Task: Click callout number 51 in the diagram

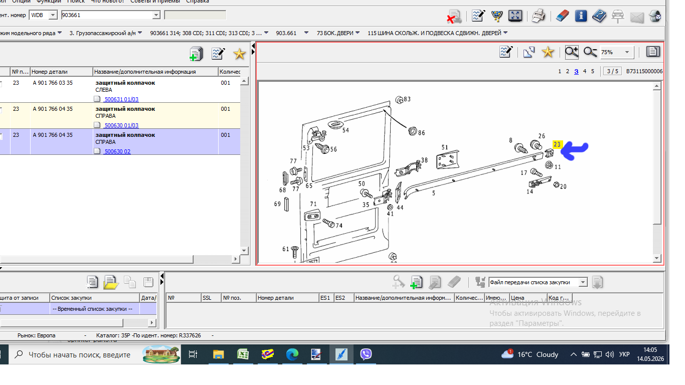Action: 444,147
